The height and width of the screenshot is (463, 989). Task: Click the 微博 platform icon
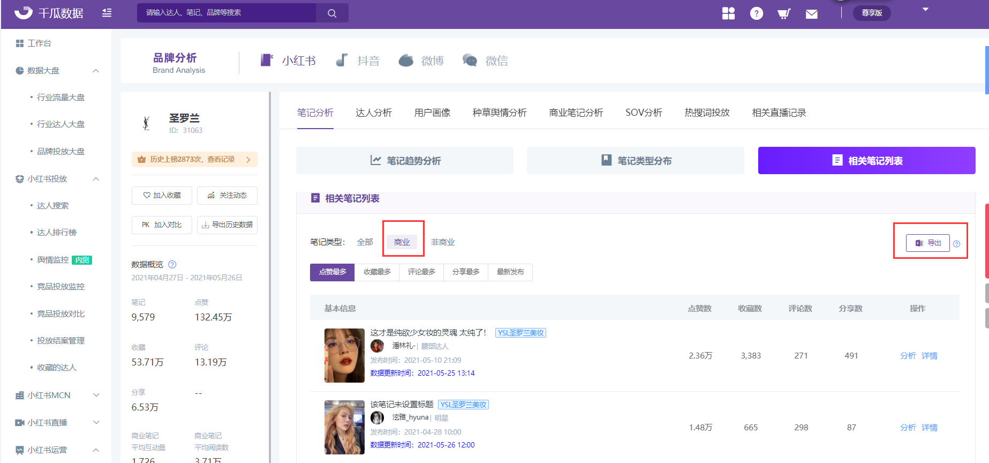pos(406,60)
